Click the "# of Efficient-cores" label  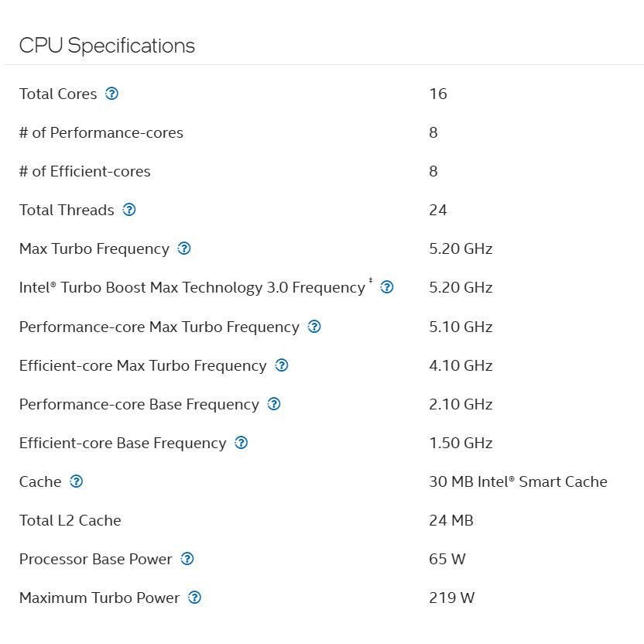pos(85,171)
